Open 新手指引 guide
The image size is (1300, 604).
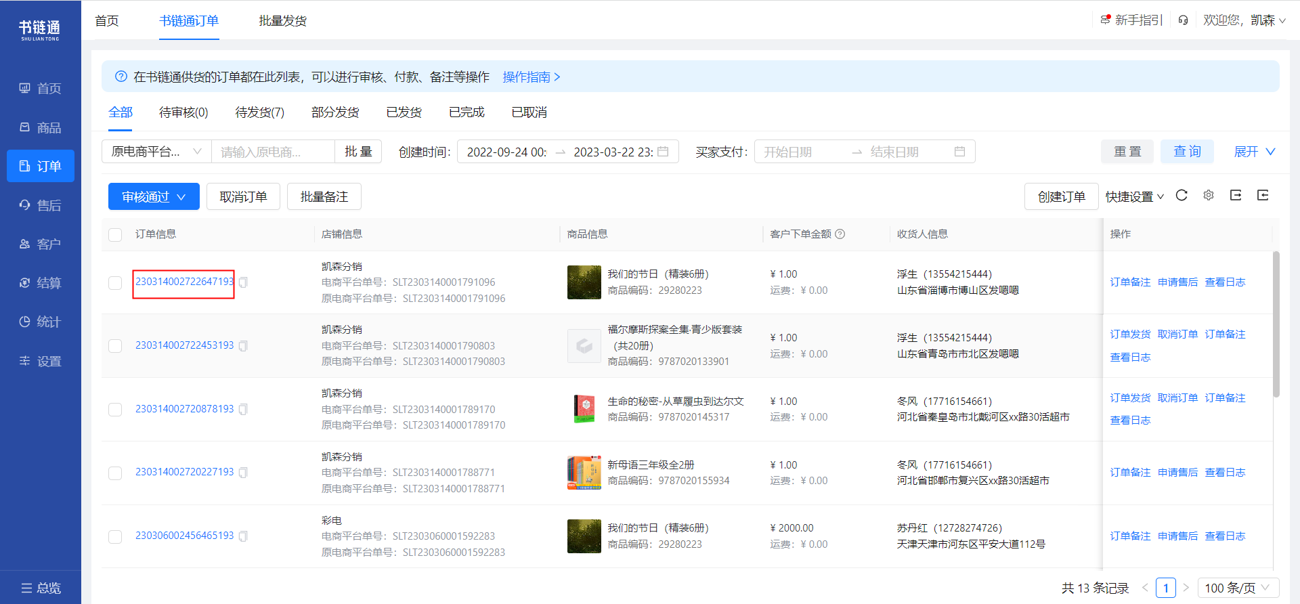[1131, 20]
